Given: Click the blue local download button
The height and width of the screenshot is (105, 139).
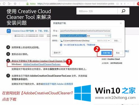Looking at the screenshot, I should (106, 53).
